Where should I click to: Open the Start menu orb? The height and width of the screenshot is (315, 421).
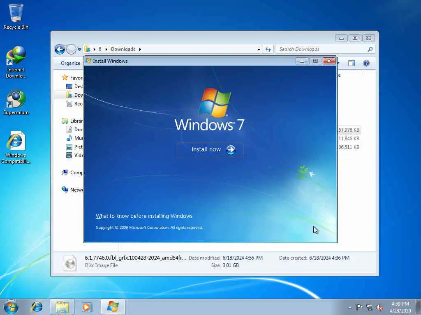(11, 307)
